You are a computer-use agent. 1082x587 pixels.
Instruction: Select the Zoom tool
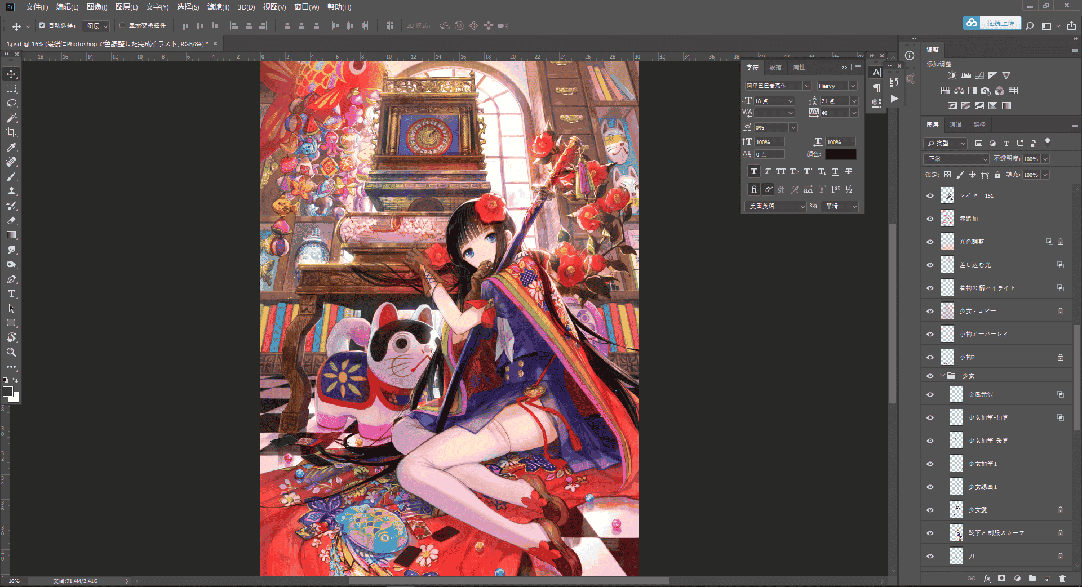point(11,352)
